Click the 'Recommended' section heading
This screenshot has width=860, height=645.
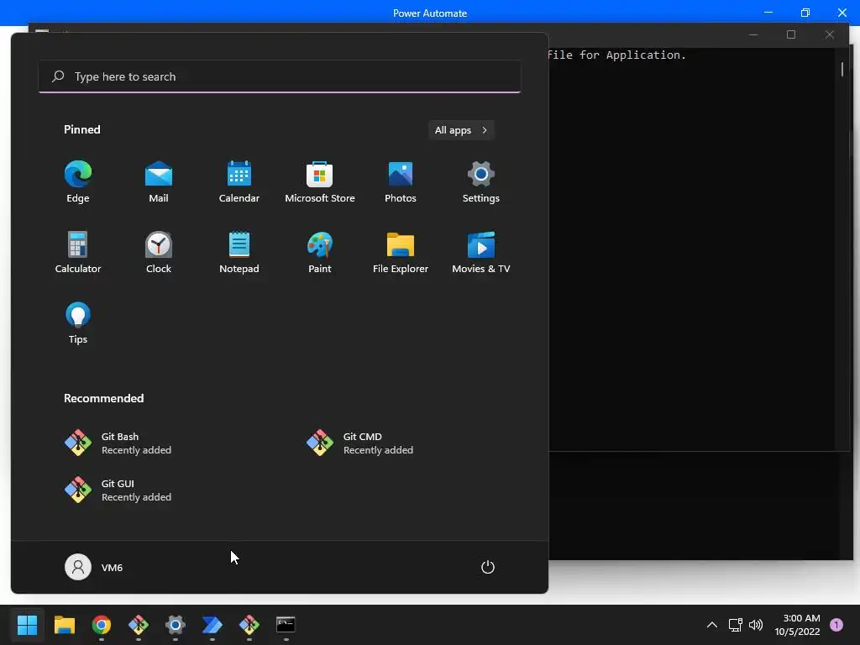(103, 398)
